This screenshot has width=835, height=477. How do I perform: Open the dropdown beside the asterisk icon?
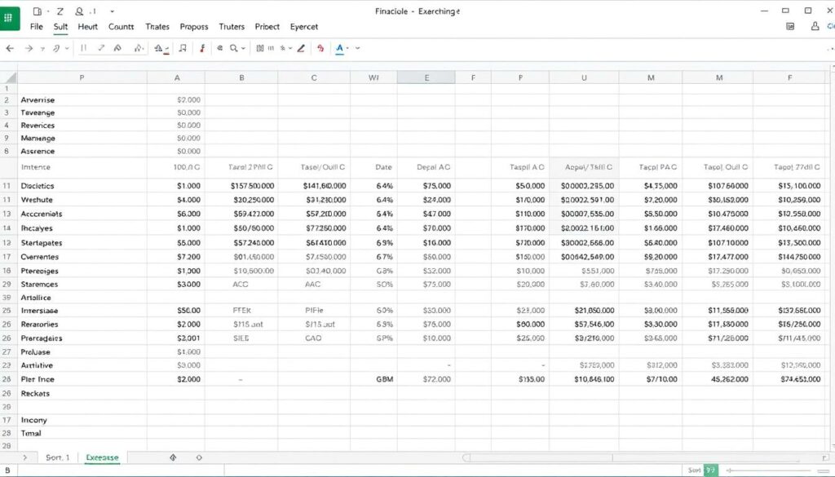(x=290, y=48)
